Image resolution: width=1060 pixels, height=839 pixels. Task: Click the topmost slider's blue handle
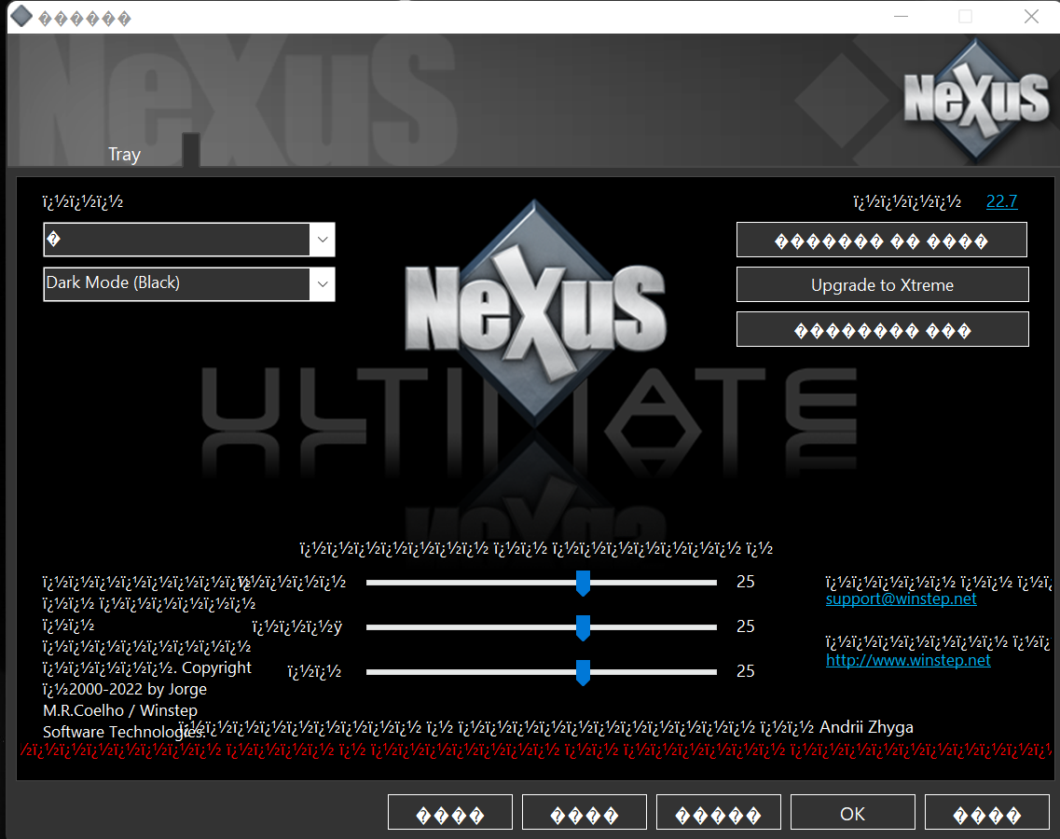click(583, 584)
